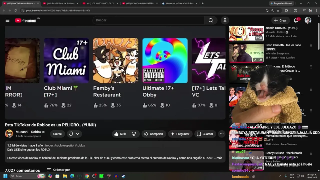Open File Explorer from taskbar
Viewport: 320px width, 180px height.
[65, 176]
